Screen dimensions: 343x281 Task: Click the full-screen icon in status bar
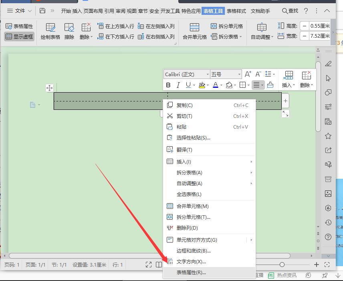pyautogui.click(x=149, y=265)
